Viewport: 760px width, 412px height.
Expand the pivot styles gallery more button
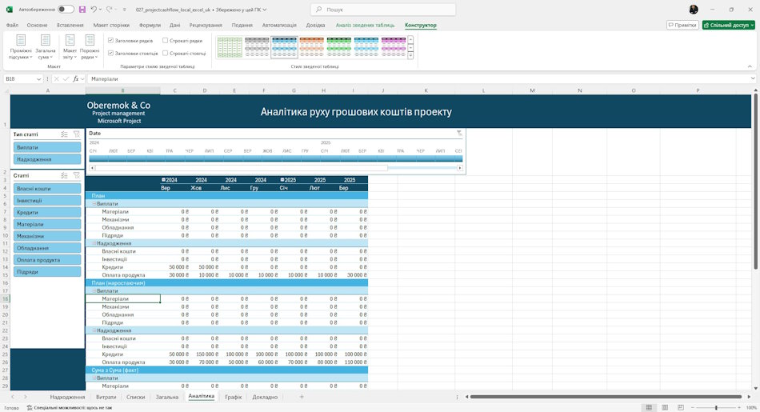click(x=410, y=56)
